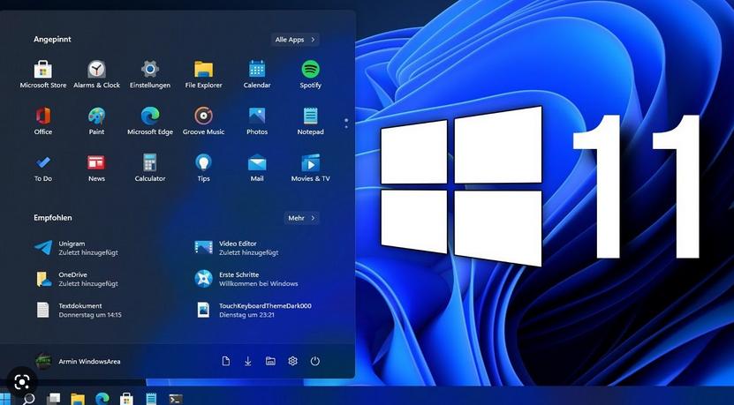Screen dimensions: 734x405
Task: Launch the Calendar app
Action: 257,75
